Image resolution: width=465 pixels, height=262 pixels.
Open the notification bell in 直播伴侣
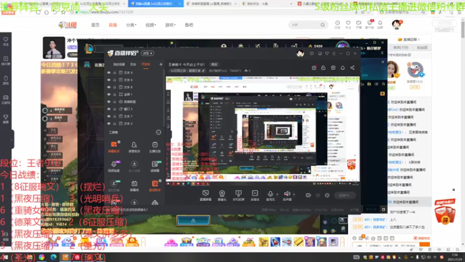pos(342,68)
